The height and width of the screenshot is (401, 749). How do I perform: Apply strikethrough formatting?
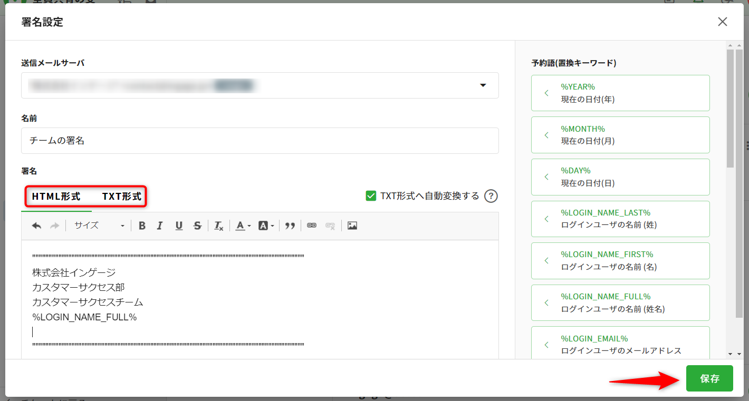197,226
